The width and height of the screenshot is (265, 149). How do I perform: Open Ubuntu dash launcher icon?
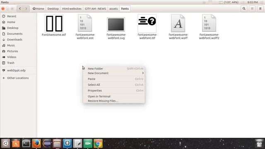pyautogui.click(x=5, y=144)
